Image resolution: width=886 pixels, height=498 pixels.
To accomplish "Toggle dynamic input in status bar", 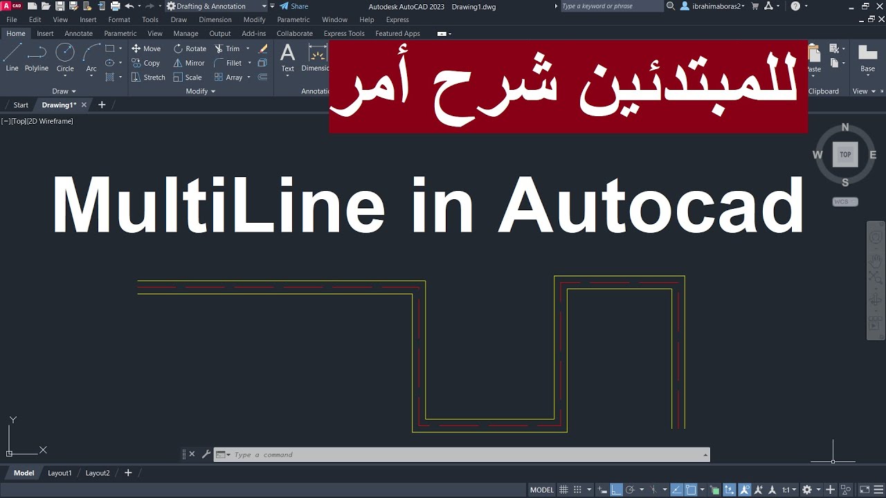I will point(602,490).
